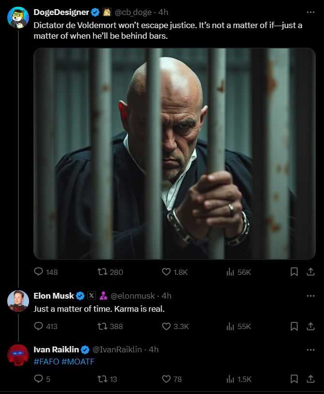The height and width of the screenshot is (394, 324).
Task: Bookmark DogeDesigner's post
Action: (294, 272)
